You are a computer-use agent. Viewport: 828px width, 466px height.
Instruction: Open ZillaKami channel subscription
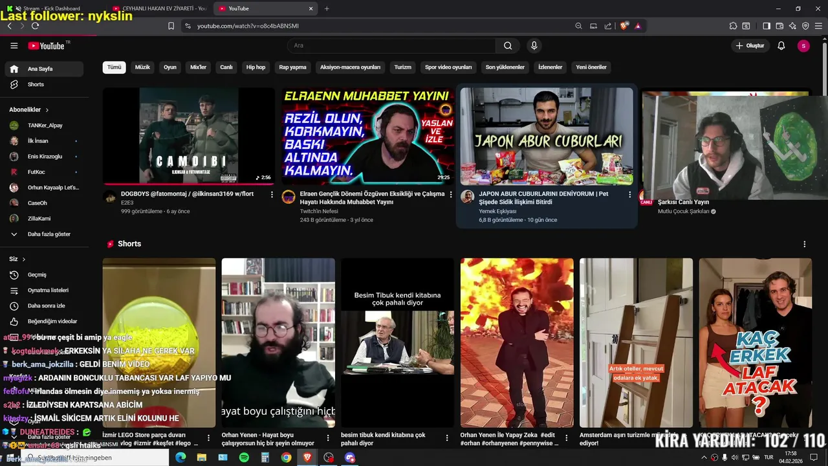[43, 219]
